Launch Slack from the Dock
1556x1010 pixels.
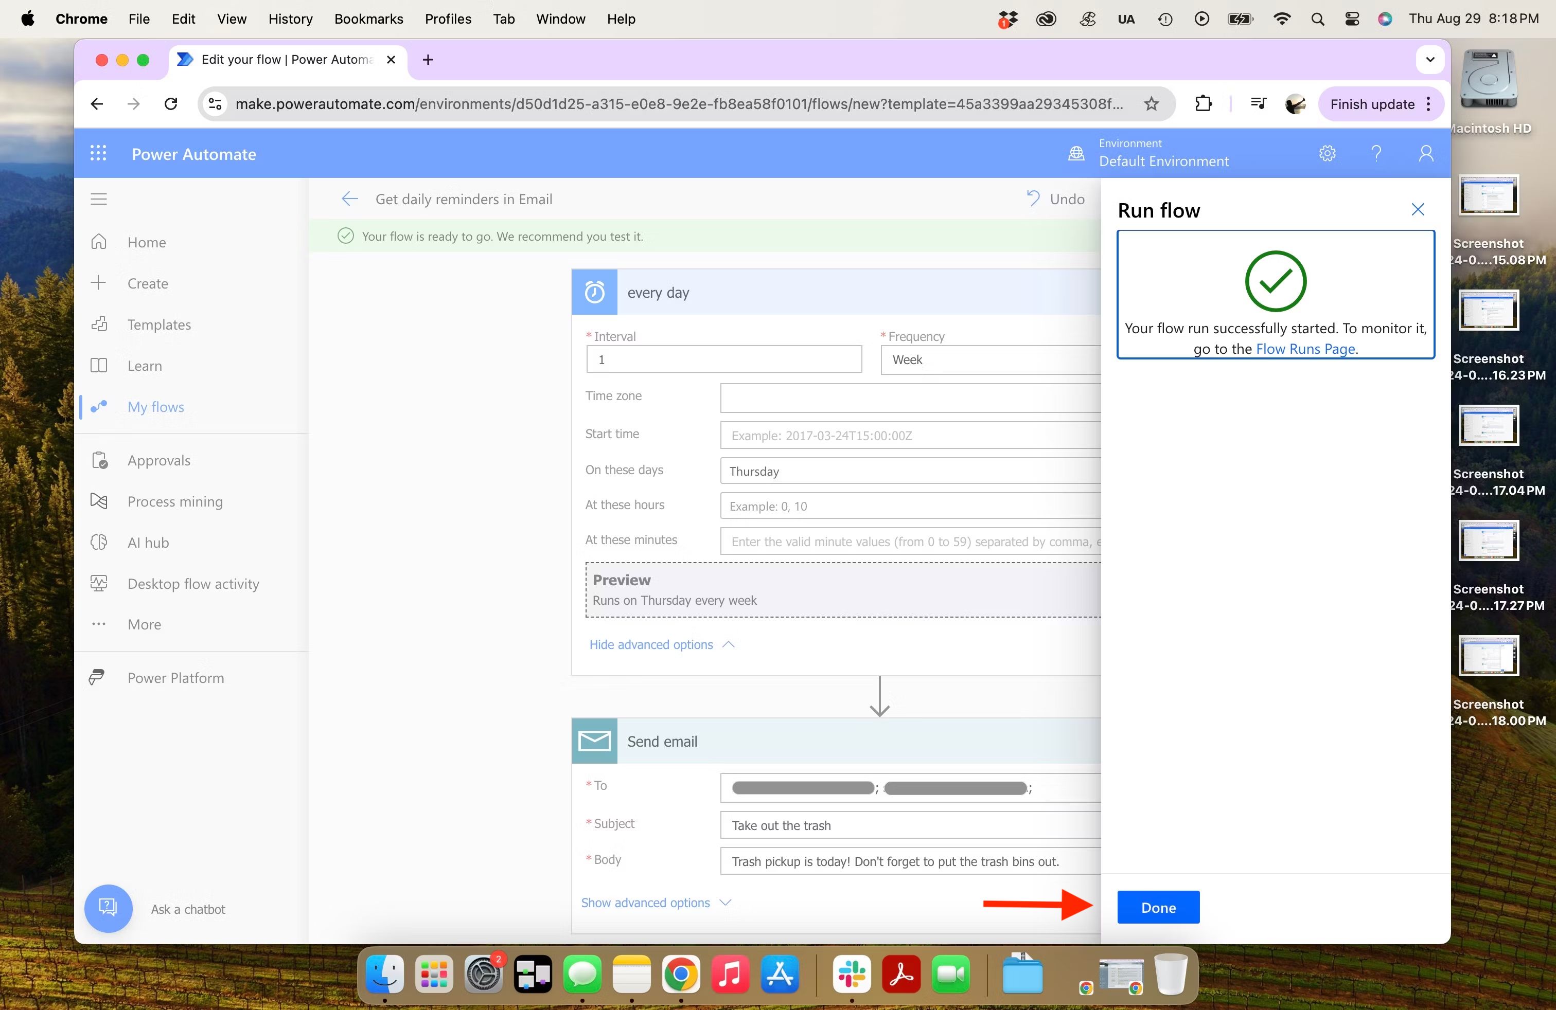[851, 974]
